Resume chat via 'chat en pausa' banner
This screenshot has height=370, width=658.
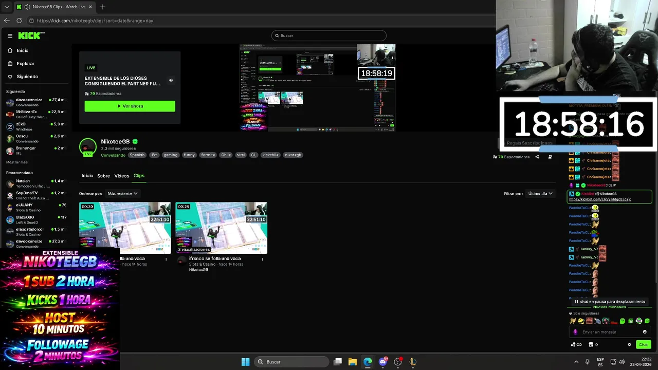610,302
